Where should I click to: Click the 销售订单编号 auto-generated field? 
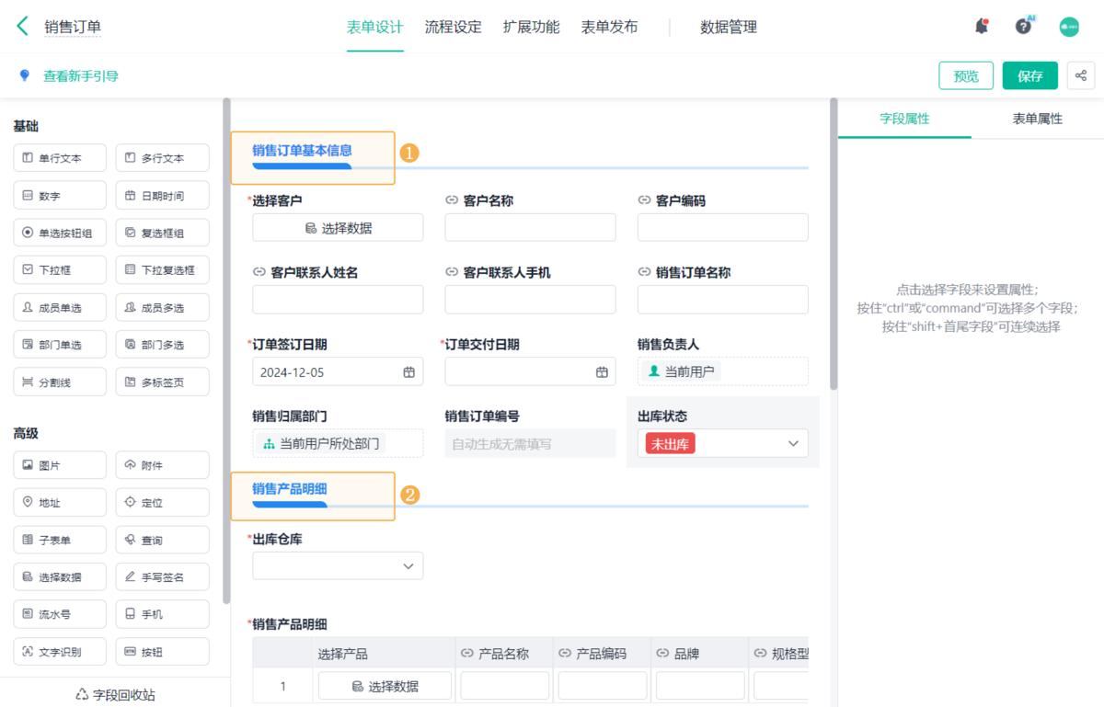click(531, 443)
